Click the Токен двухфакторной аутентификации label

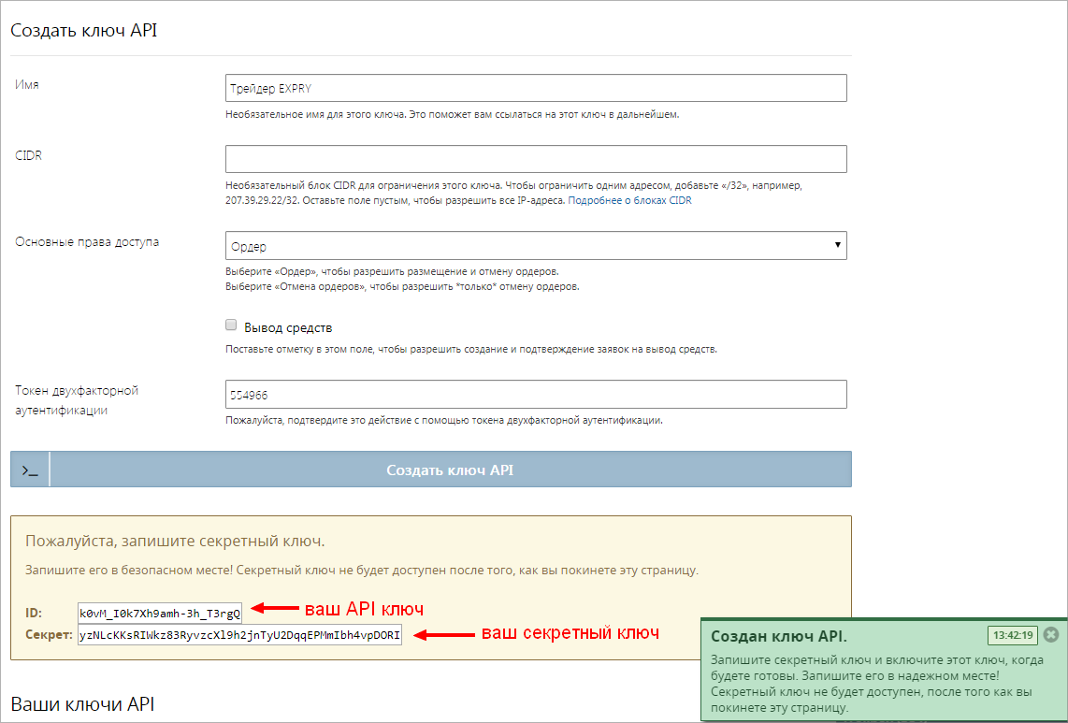tap(77, 400)
